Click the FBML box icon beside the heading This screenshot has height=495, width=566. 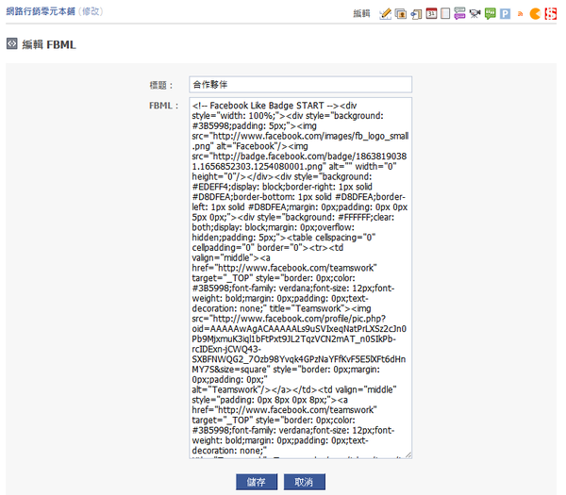pyautogui.click(x=12, y=43)
